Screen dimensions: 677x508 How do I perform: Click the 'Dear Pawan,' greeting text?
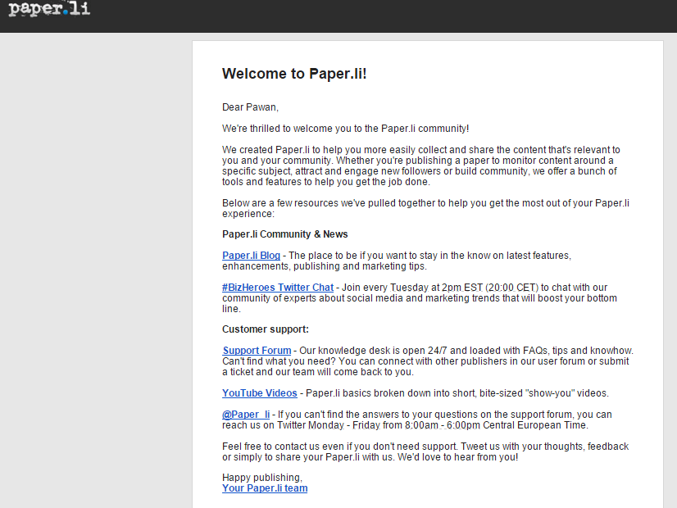click(250, 107)
